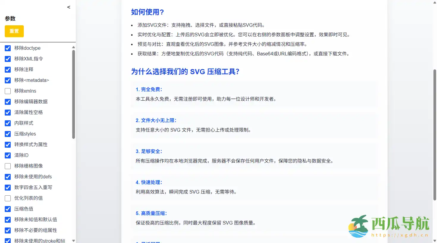Uncheck the 内联样式 option
The height and width of the screenshot is (243, 437).
click(8, 123)
